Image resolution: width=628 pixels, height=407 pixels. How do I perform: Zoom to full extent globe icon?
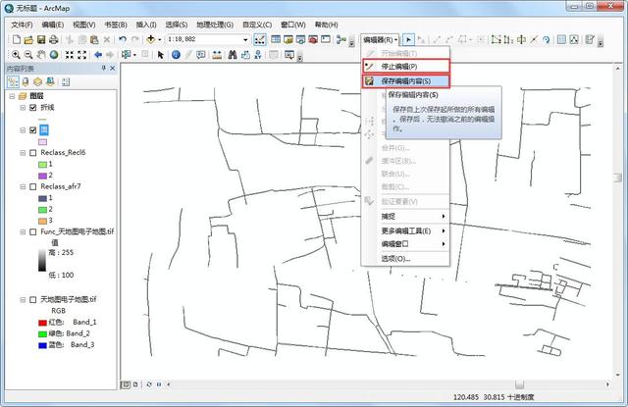(54, 55)
